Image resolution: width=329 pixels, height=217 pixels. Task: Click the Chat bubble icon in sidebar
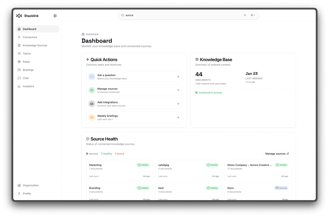coord(19,78)
